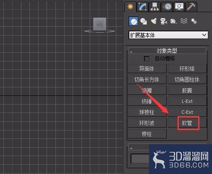Click the 棱柱 button
Viewport: 212px width, 174px height.
(147, 134)
